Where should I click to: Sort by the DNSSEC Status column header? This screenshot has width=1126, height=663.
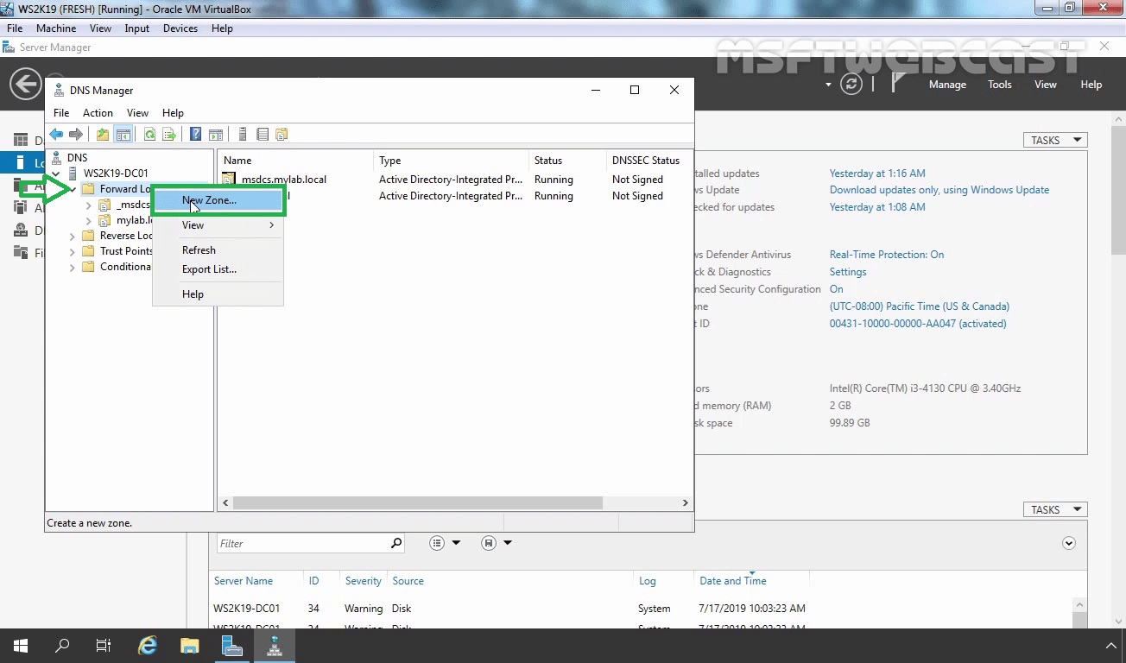click(x=646, y=161)
